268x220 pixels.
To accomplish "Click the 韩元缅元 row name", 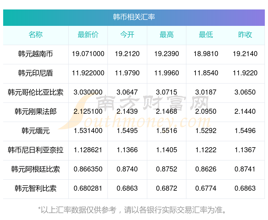I will click(x=36, y=131).
